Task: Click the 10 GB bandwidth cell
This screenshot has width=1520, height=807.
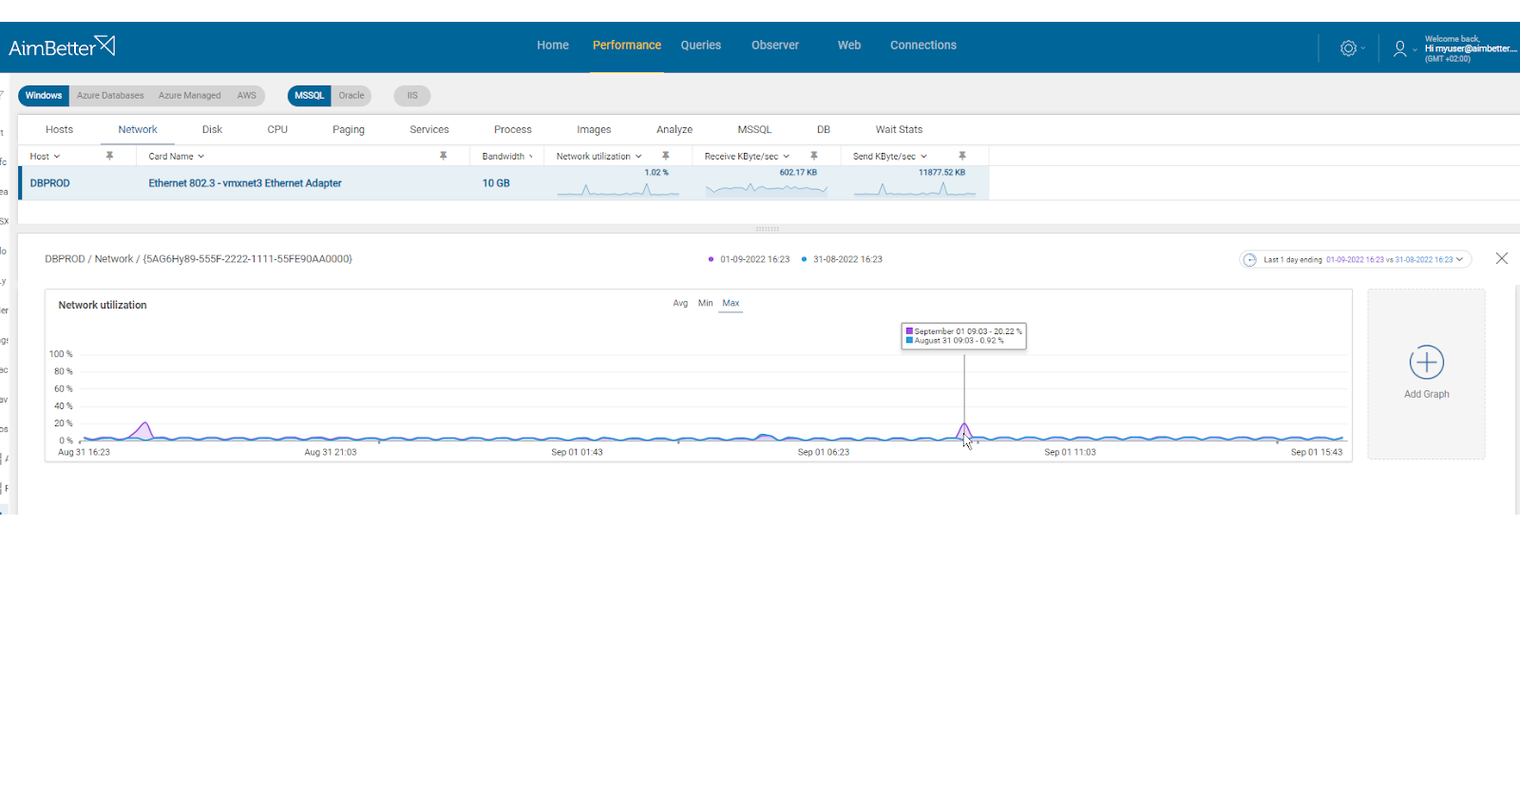Action: tap(496, 183)
